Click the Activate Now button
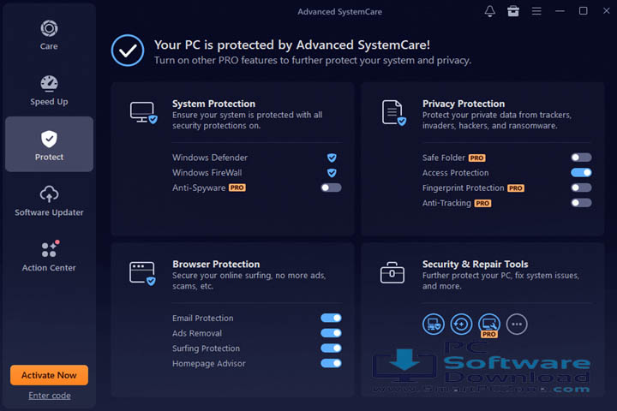The image size is (617, 411). (49, 375)
